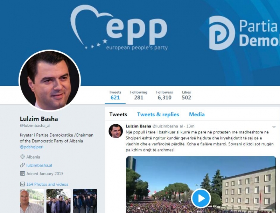Image resolution: width=280 pixels, height=213 pixels.
Task: Visit the lulzimbasha.al website link
Action: pyautogui.click(x=39, y=166)
